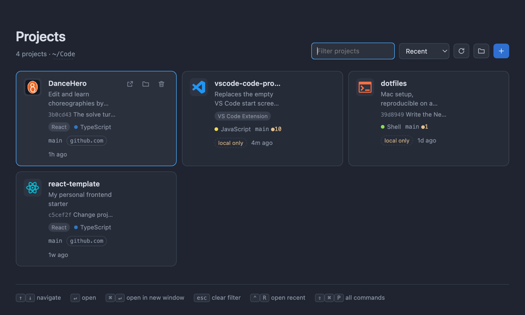Click the react-template React logo icon
The image size is (525, 315).
[x=33, y=188]
